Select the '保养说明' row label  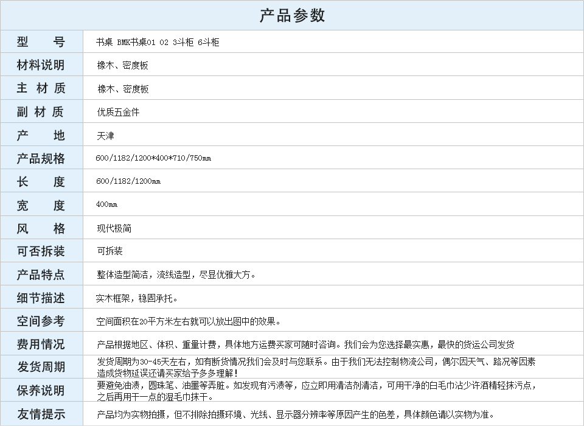tap(41, 391)
